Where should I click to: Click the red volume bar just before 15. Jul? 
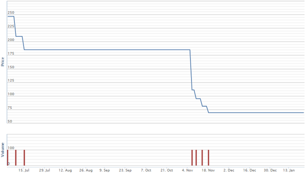pos(16,158)
